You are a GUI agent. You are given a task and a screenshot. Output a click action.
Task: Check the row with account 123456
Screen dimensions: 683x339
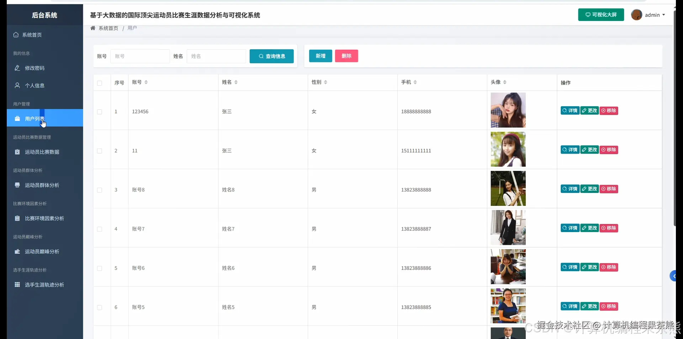(x=100, y=112)
